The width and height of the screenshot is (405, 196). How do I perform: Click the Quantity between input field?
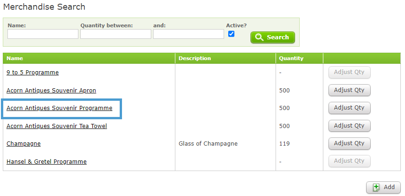tap(116, 34)
